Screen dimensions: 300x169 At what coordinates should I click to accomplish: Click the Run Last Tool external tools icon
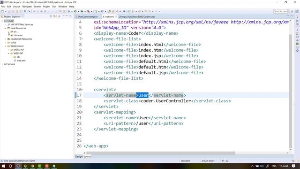[x=89, y=11]
